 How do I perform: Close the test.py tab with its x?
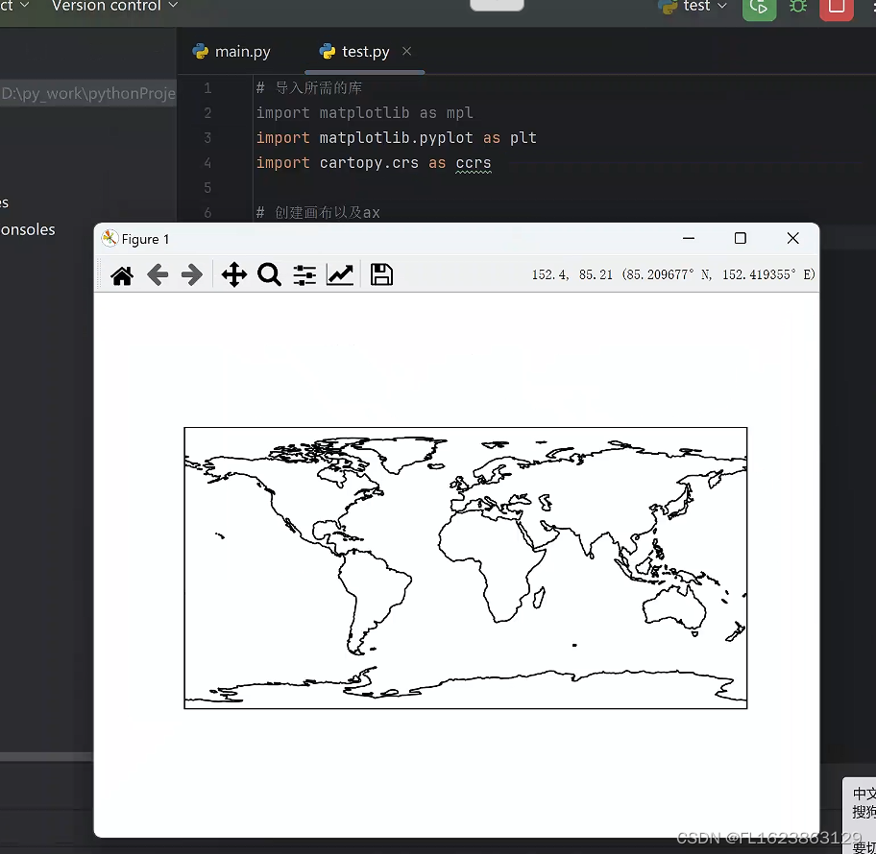point(408,51)
